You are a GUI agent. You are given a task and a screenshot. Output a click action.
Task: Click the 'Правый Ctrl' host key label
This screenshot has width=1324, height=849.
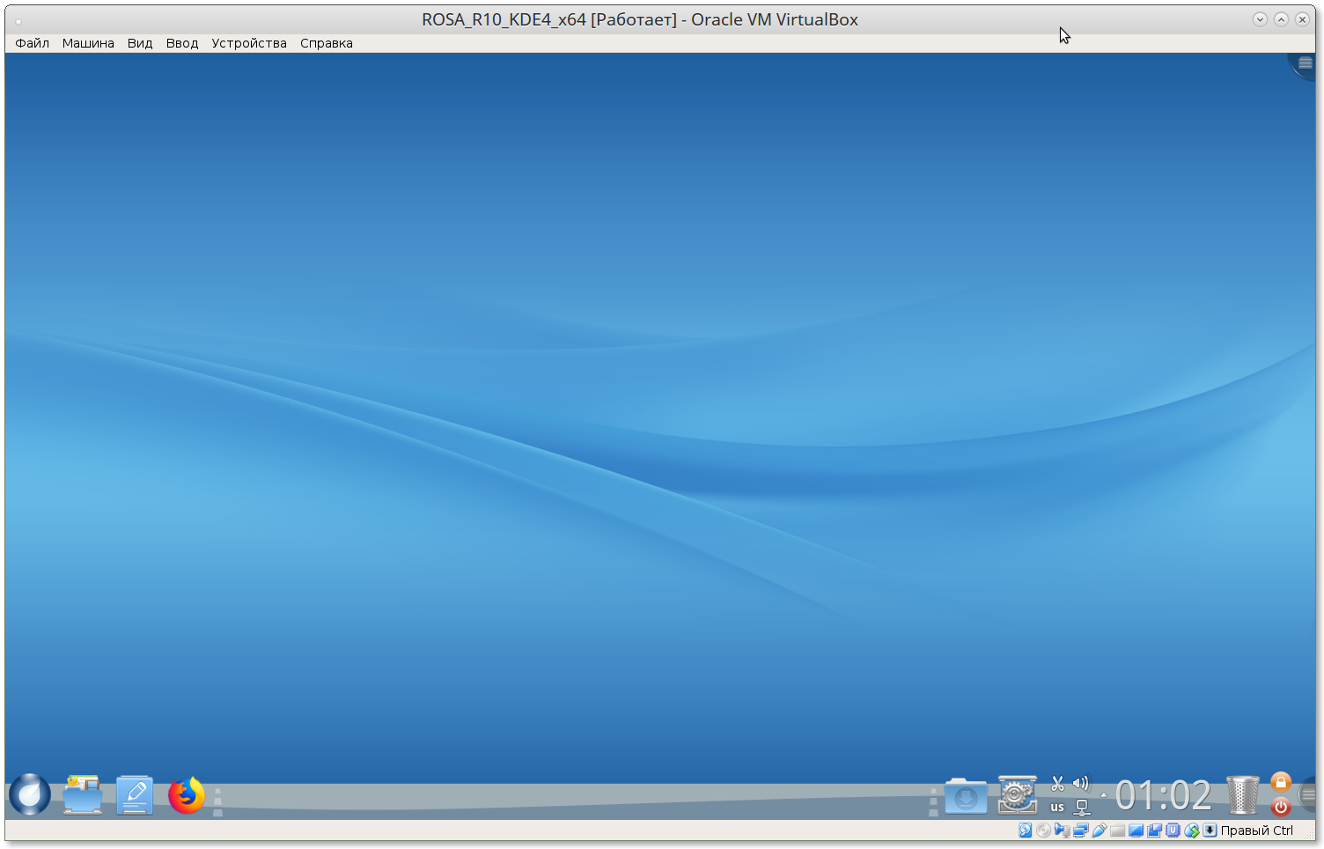point(1257,831)
